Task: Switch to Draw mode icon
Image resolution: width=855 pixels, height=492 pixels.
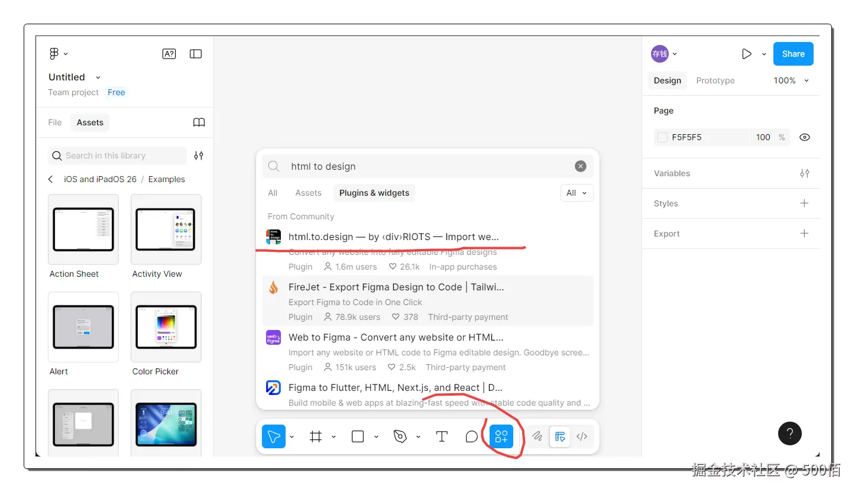Action: [x=537, y=436]
